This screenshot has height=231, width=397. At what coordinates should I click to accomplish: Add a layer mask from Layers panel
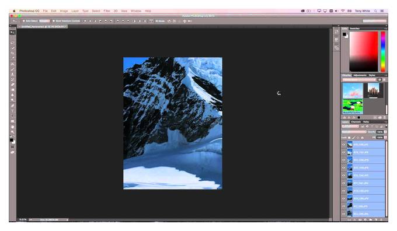pos(360,220)
